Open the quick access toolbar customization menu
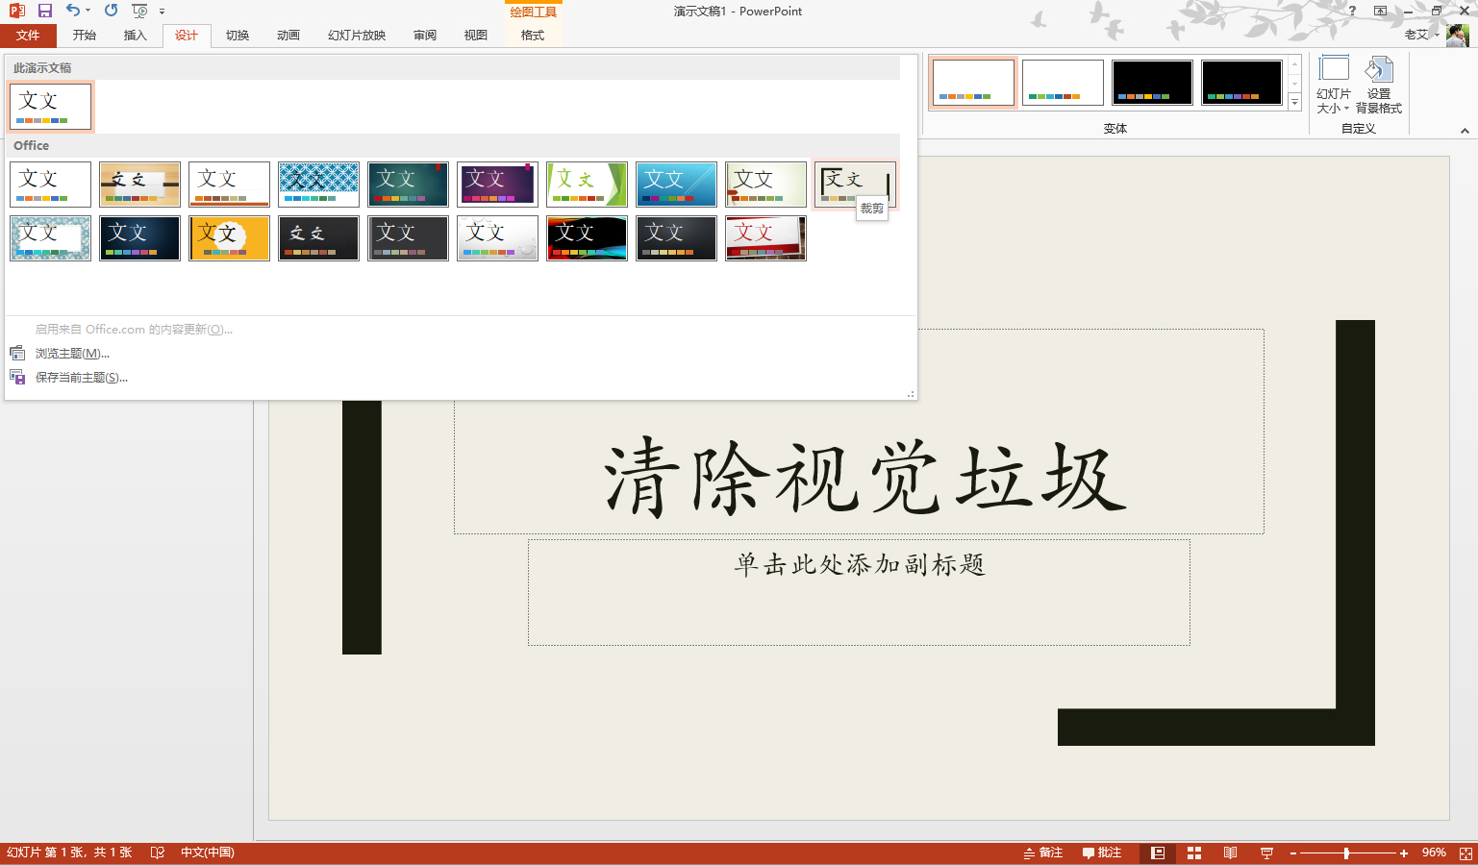The width and height of the screenshot is (1478, 865). (x=162, y=12)
